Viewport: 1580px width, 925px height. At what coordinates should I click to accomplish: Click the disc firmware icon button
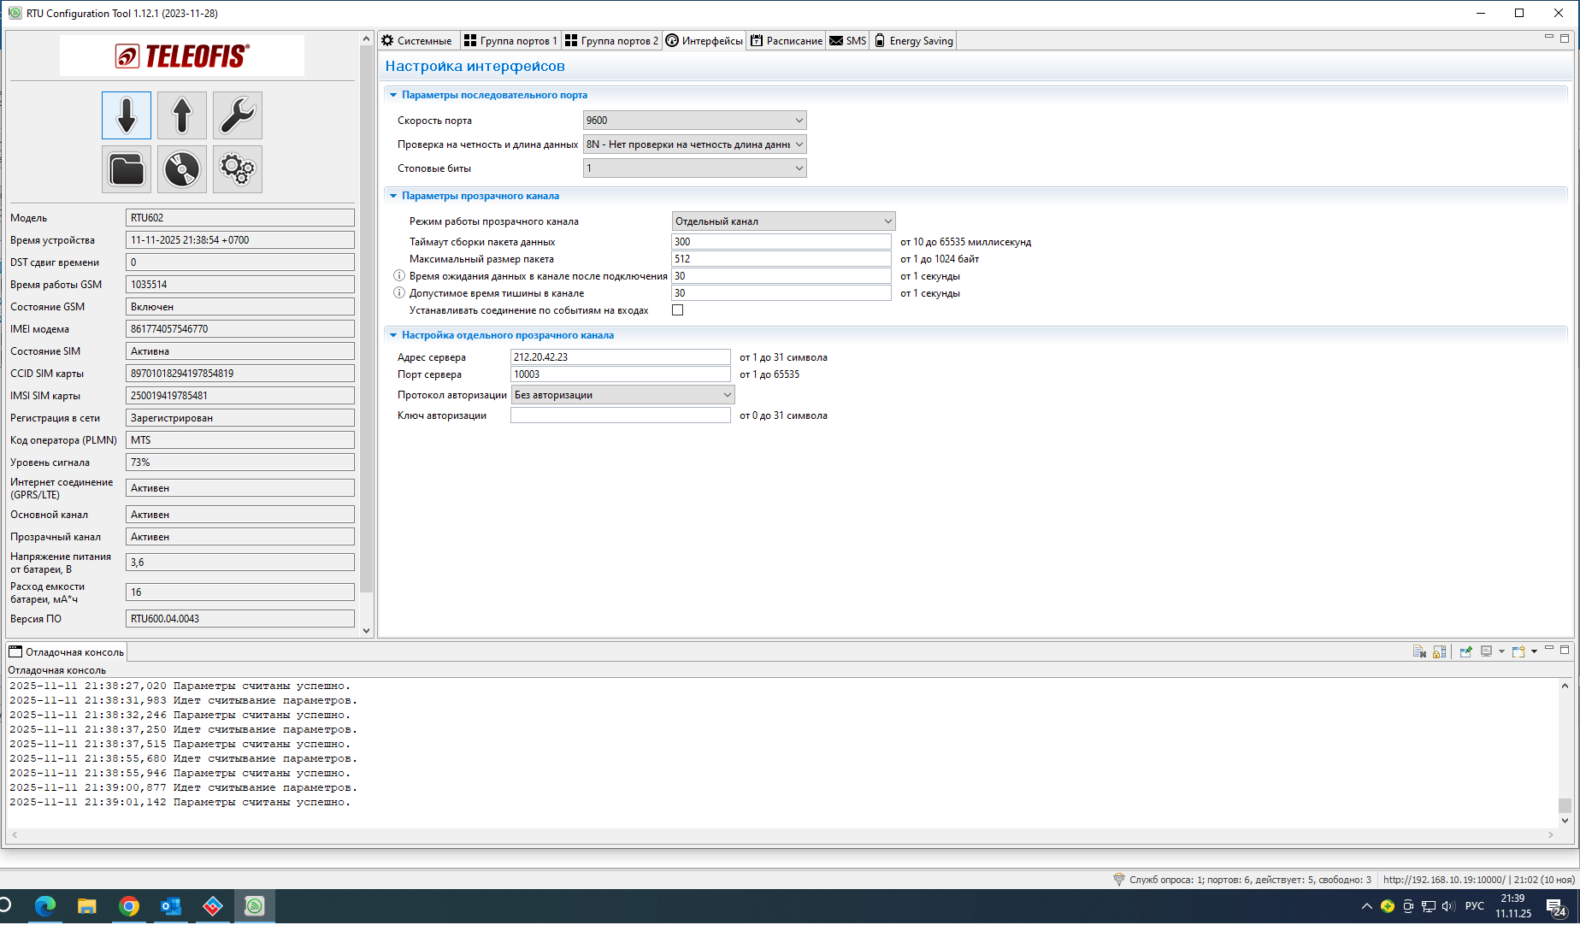(182, 169)
